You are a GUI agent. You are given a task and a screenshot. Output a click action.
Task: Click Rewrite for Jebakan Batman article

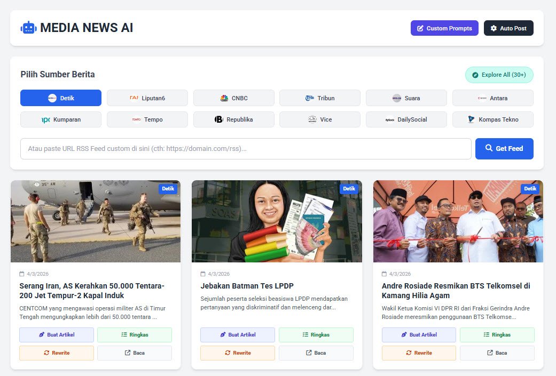tap(238, 353)
